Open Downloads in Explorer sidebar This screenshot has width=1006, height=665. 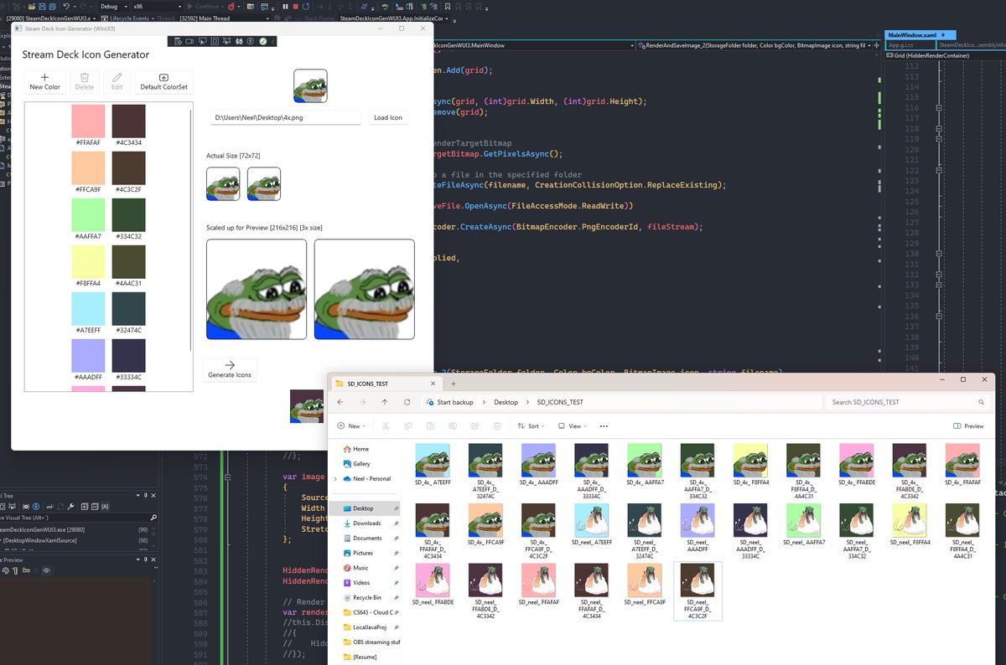click(x=366, y=523)
